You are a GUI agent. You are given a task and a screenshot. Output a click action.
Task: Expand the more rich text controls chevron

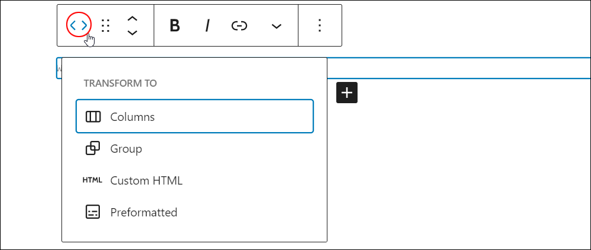[277, 26]
